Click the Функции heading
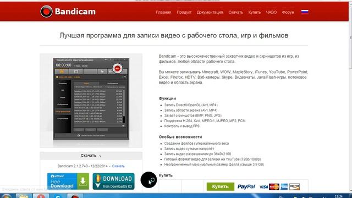352x198 pixels. coord(167,98)
